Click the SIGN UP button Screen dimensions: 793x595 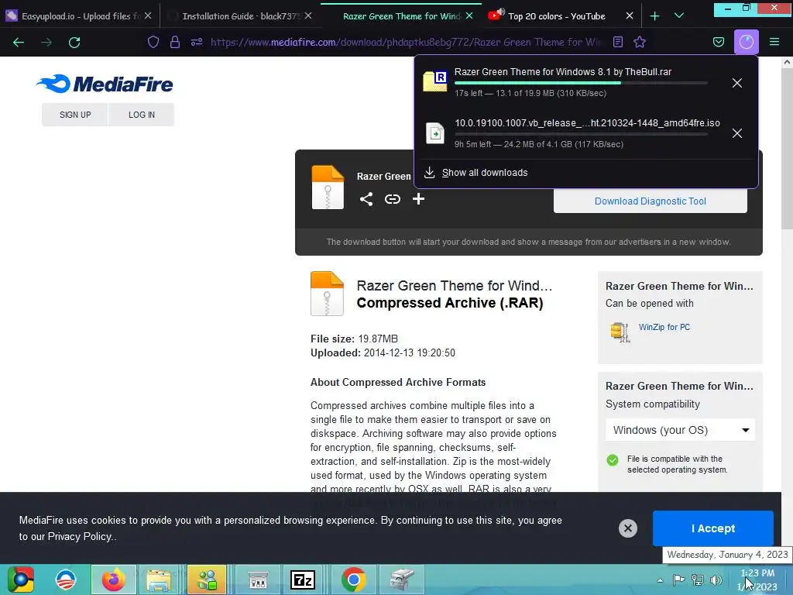pos(75,115)
